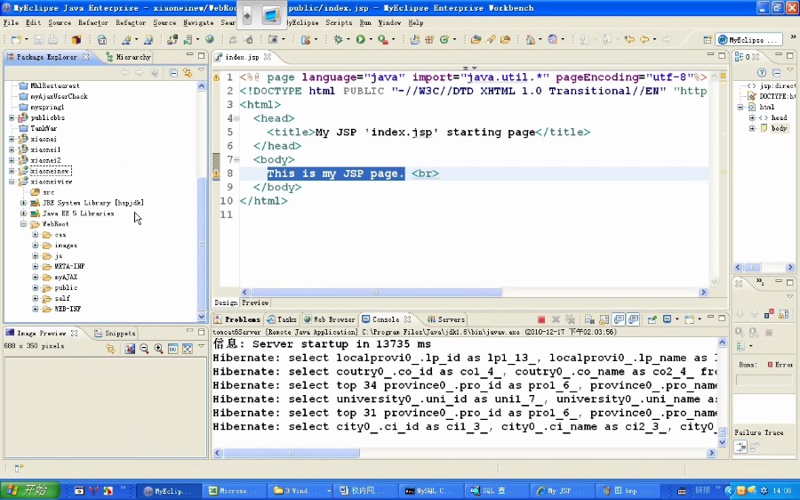Open the Run button dropdown arrow
Viewport: 800px width, 500px height.
tap(371, 40)
